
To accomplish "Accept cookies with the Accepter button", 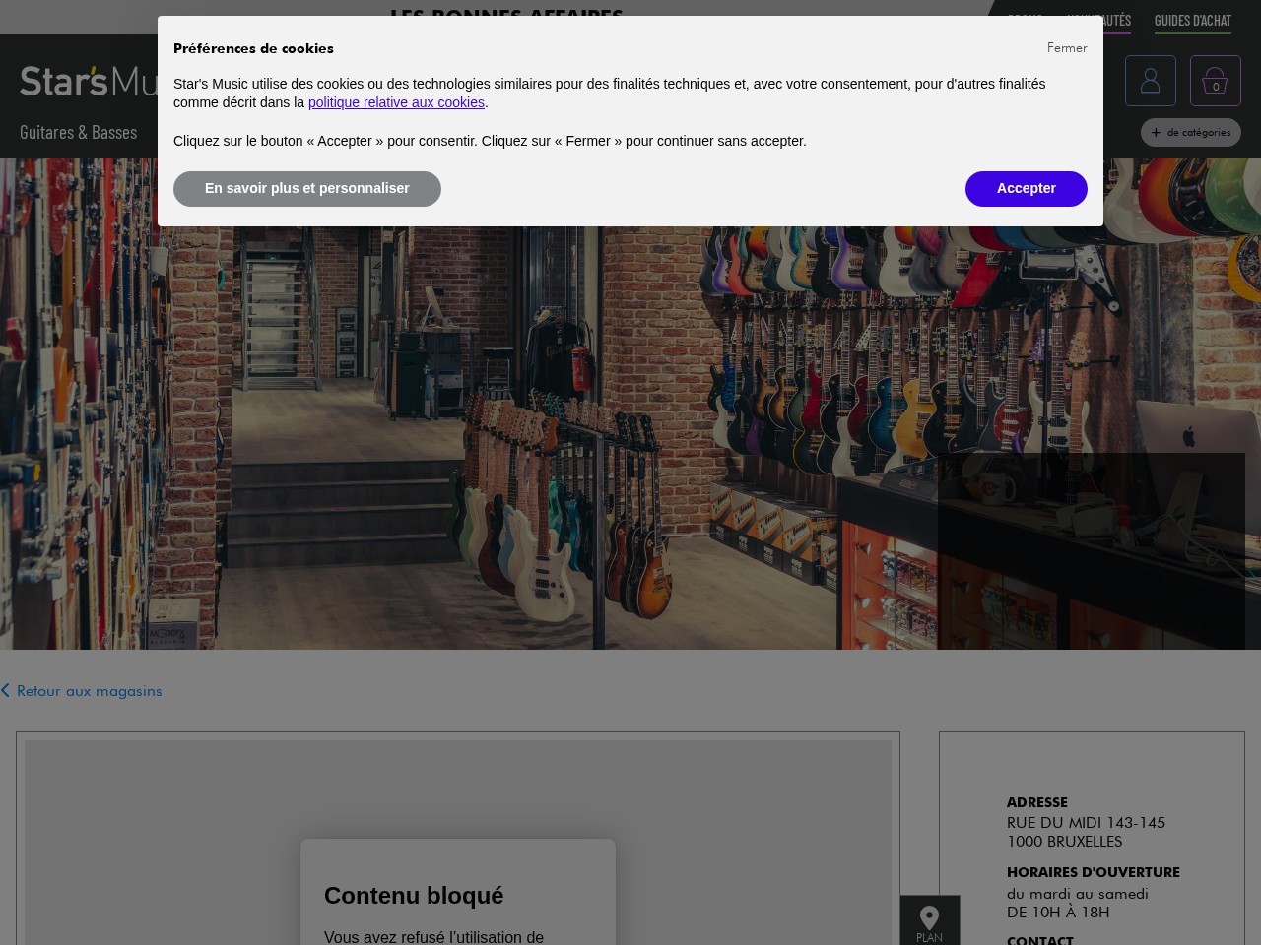I will point(1026,188).
